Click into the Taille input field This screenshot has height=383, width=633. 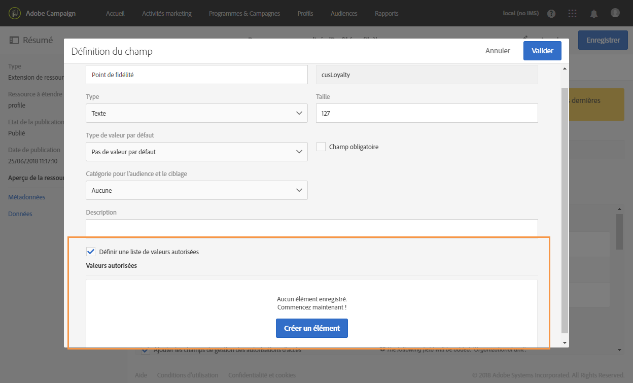click(427, 113)
